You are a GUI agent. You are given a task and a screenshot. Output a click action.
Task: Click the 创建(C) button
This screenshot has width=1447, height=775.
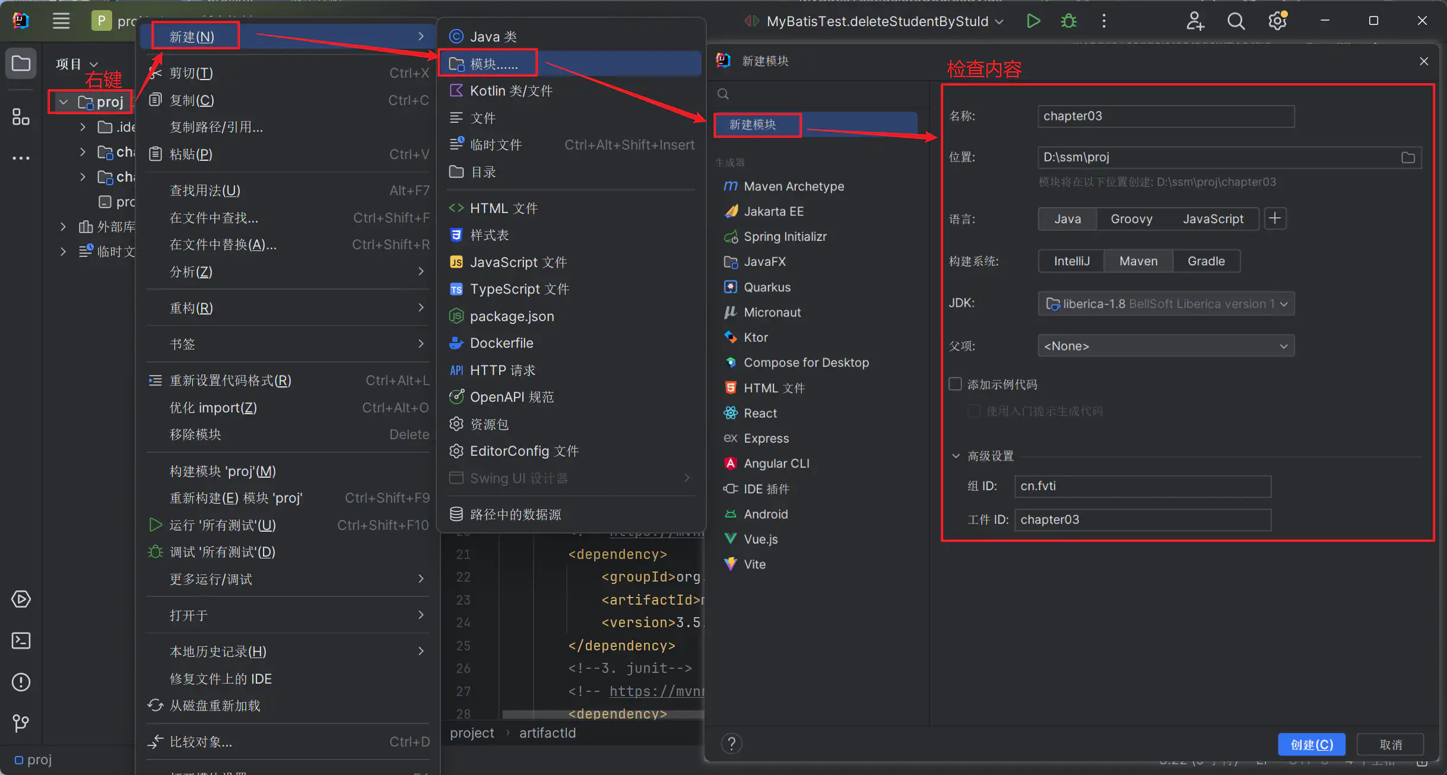(x=1312, y=745)
